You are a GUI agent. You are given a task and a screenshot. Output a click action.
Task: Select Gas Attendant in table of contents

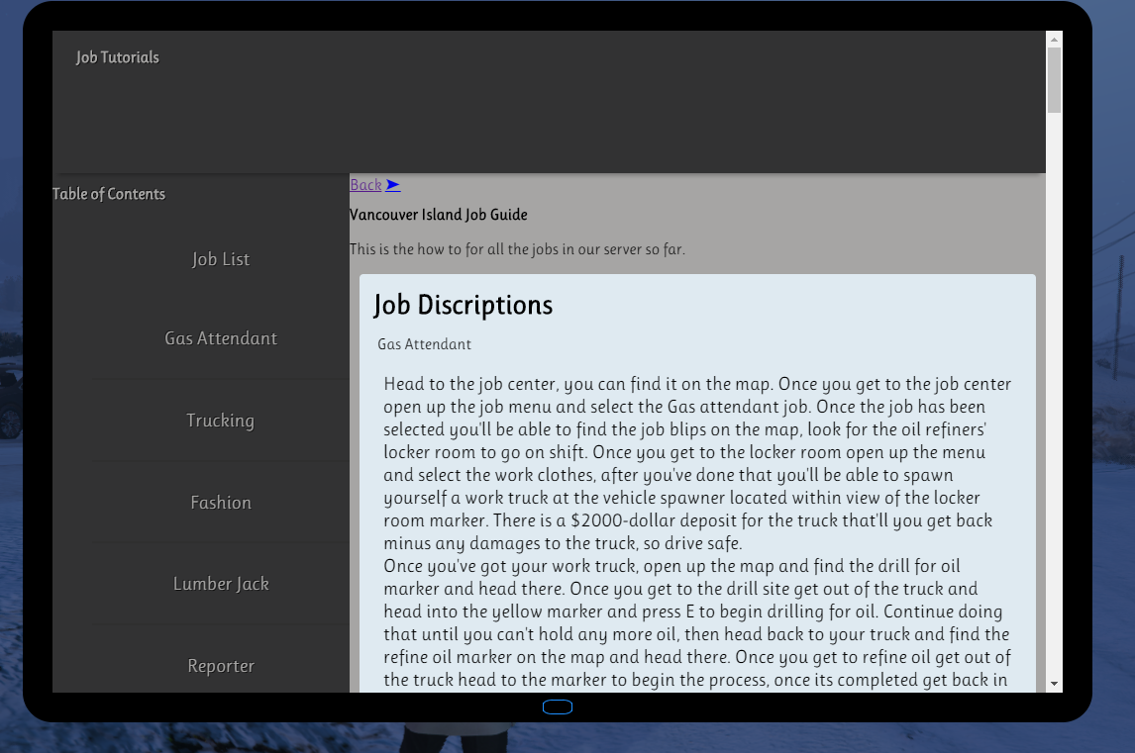221,337
